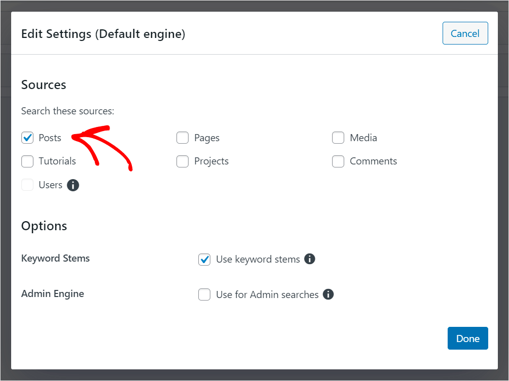Screen dimensions: 509x381
Task: Click the blue Done button
Action: point(467,338)
